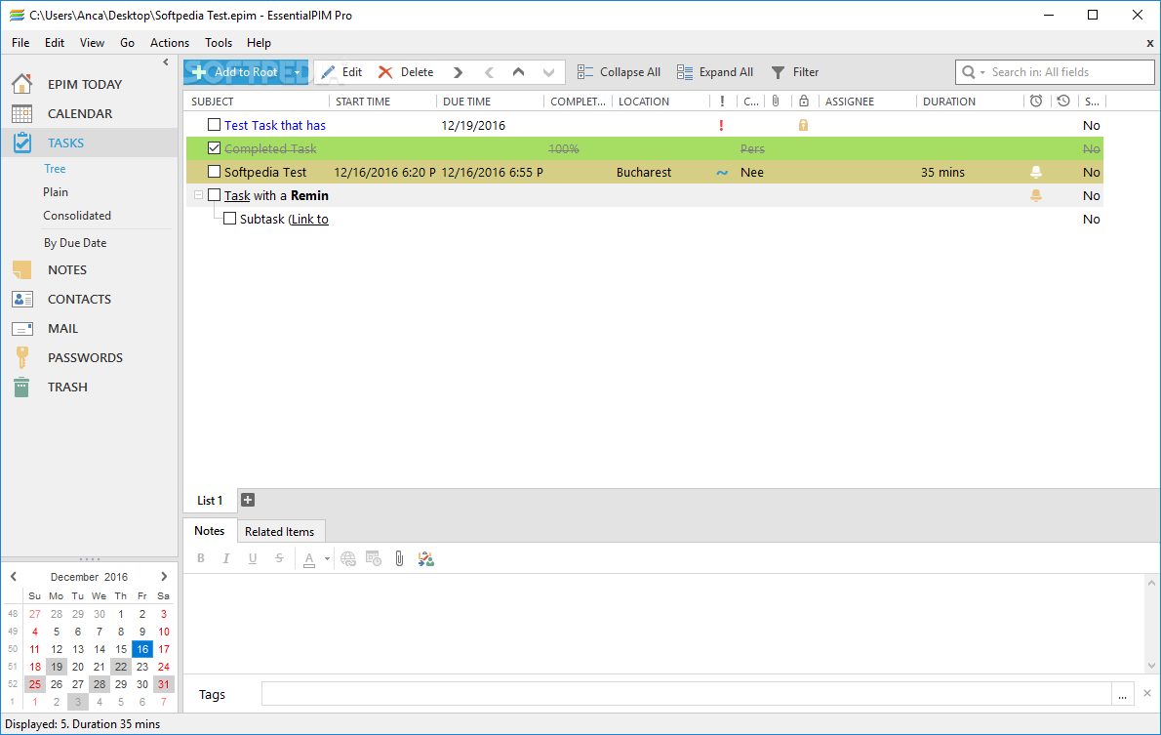
Task: Open Add to Root dropdown arrow
Action: pyautogui.click(x=297, y=72)
